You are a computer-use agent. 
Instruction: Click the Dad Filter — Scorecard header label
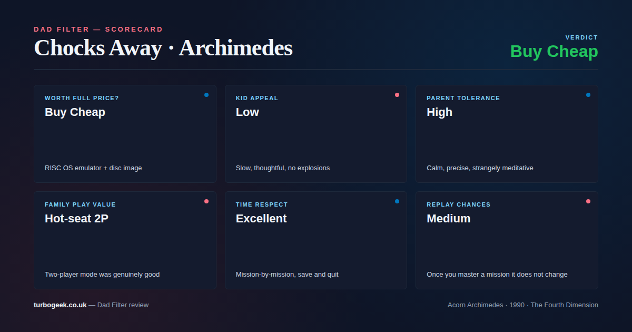point(98,30)
